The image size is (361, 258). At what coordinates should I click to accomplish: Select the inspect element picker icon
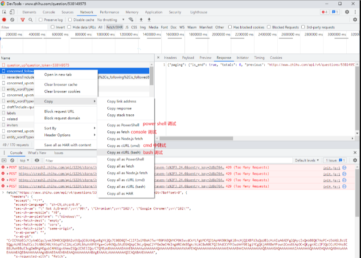point(4,12)
